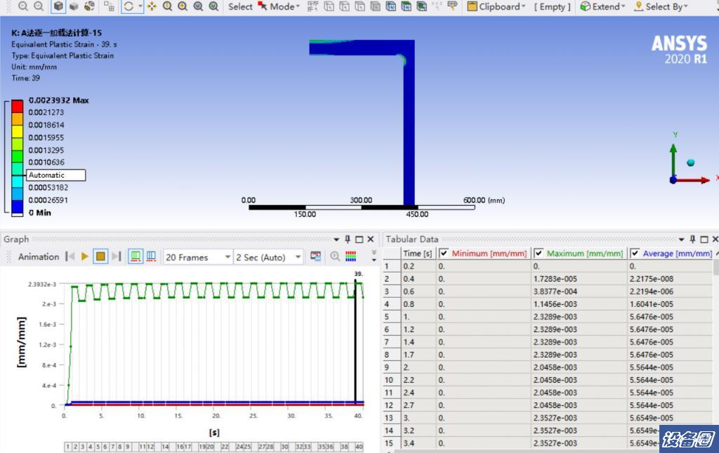Open the Rotate tool dropdown arrow
This screenshot has height=453, width=719.
pyautogui.click(x=140, y=6)
